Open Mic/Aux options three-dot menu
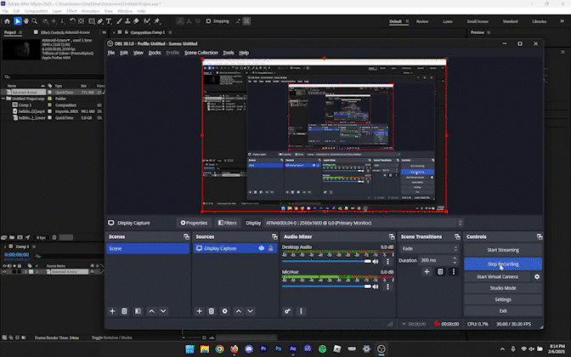Screen dimensions: 571x357 pos(387,286)
